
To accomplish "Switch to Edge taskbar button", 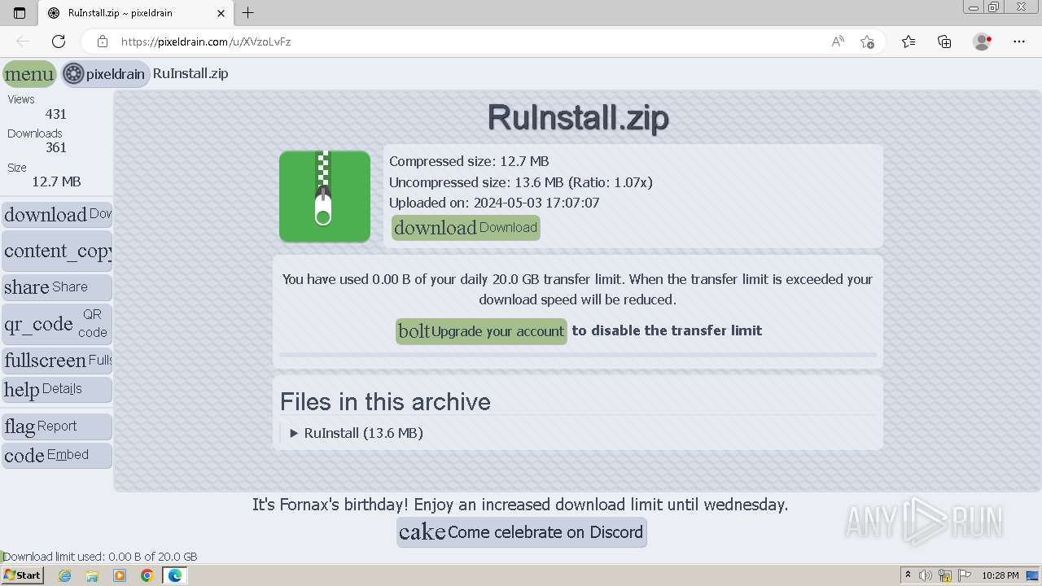I will click(x=174, y=575).
